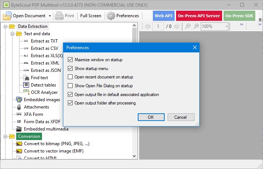
Task: Select the Conversion tree category
Action: [29, 136]
